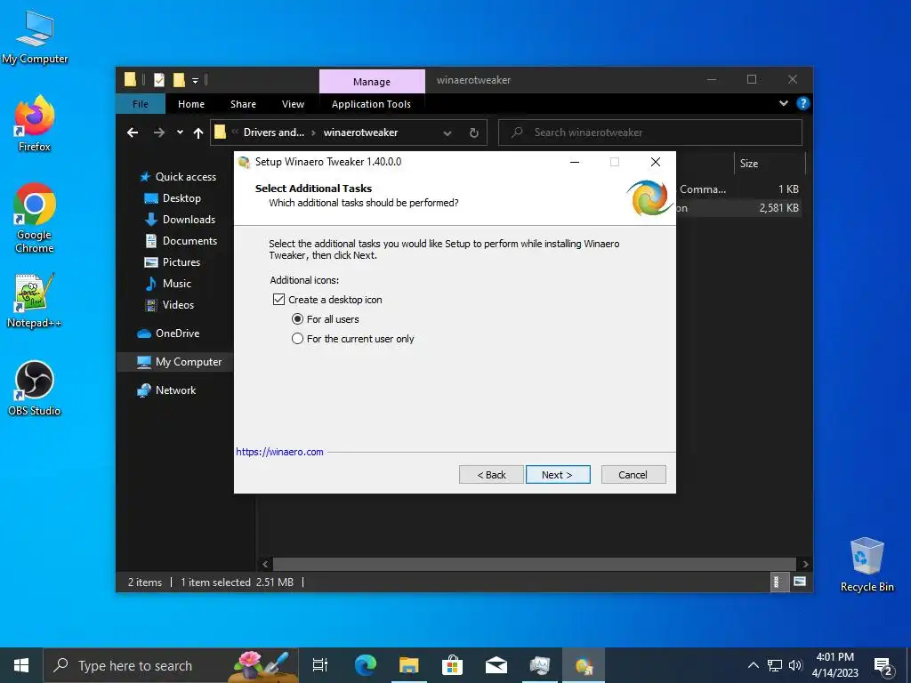Open Music in navigation pane
The image size is (911, 683).
coord(168,284)
